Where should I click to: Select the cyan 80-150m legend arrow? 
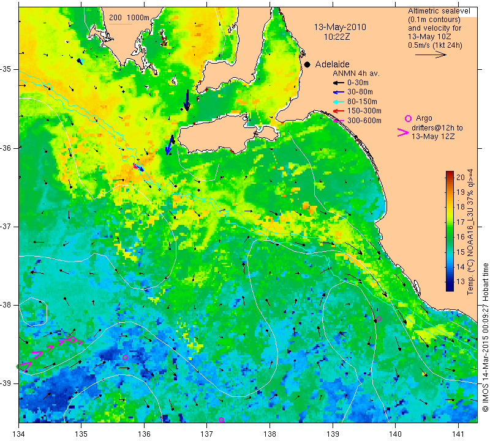click(x=339, y=102)
